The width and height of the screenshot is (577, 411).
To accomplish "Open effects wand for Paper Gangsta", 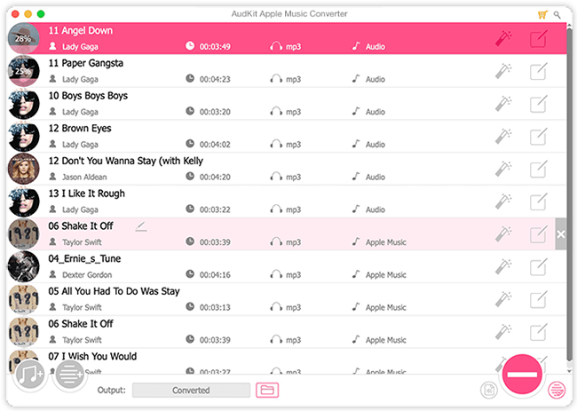I will pos(503,71).
